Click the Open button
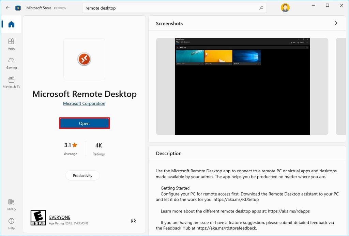The width and height of the screenshot is (349, 236). [x=85, y=123]
